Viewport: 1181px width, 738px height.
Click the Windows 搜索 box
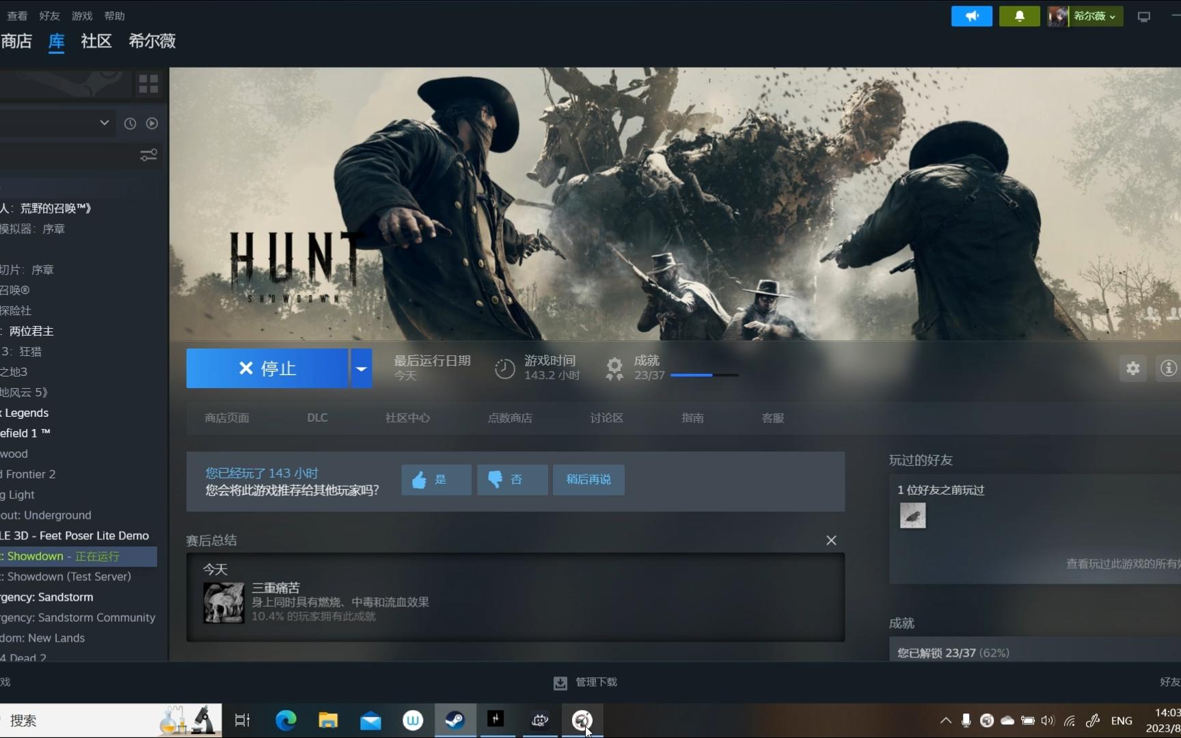pos(111,720)
